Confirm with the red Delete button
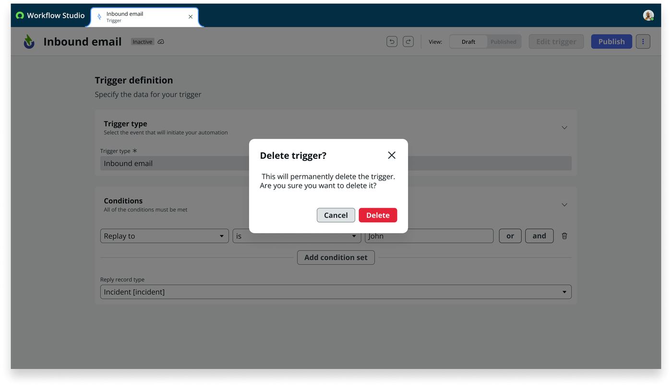 378,215
